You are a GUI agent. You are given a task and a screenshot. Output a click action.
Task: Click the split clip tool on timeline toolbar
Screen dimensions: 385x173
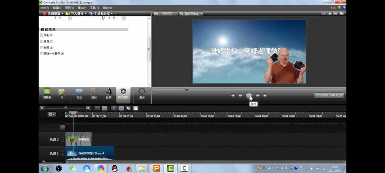tap(121, 108)
